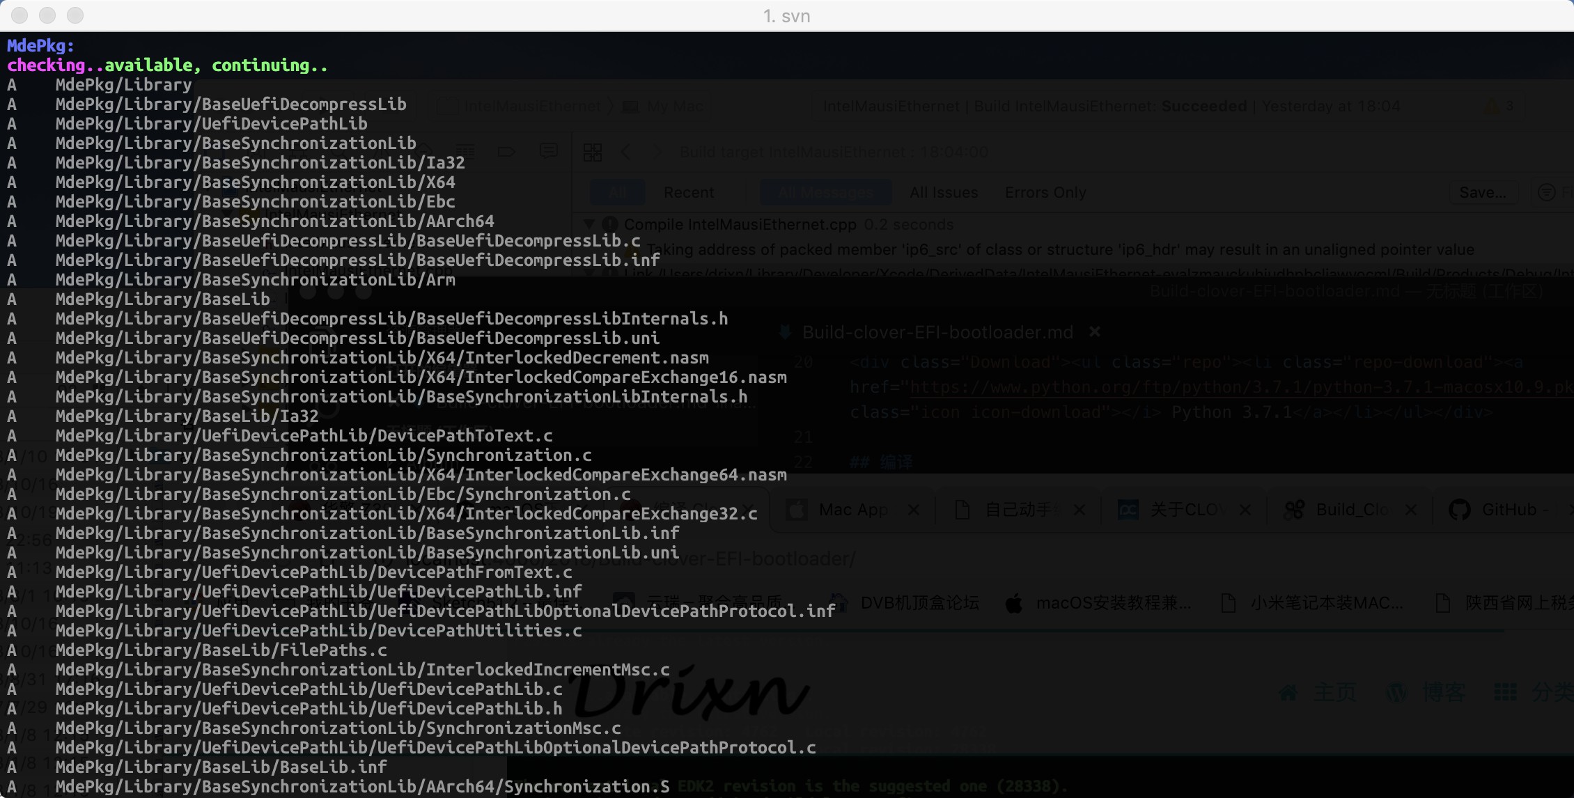Image resolution: width=1574 pixels, height=798 pixels.
Task: Click the line ending 'BaseSynchronizationLib.inf'
Action: point(367,533)
